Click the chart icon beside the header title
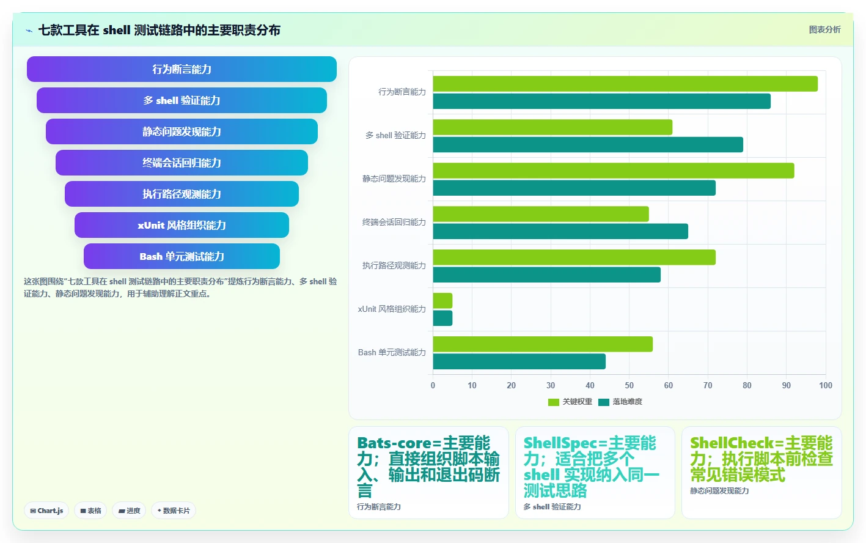This screenshot has height=543, width=866. coord(29,31)
